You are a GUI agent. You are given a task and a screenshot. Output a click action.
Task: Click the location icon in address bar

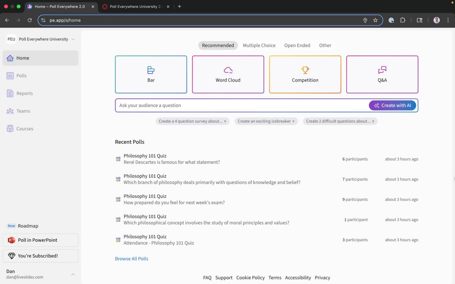click(365, 20)
